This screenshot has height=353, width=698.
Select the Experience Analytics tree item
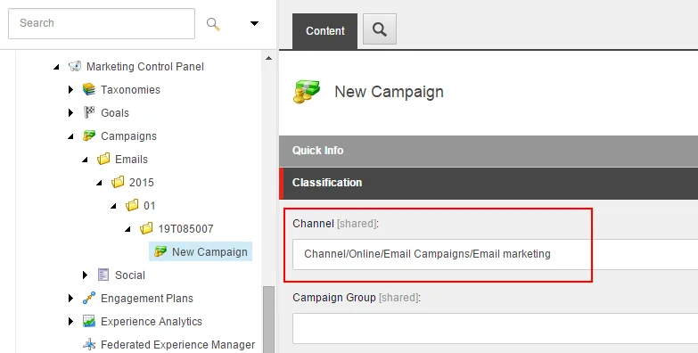(x=152, y=322)
